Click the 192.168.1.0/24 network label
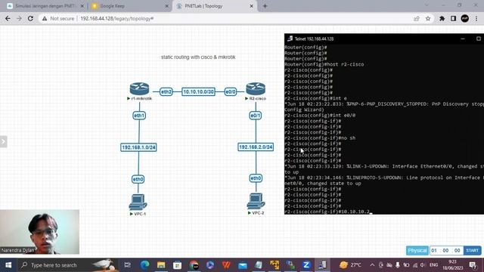 pyautogui.click(x=138, y=147)
